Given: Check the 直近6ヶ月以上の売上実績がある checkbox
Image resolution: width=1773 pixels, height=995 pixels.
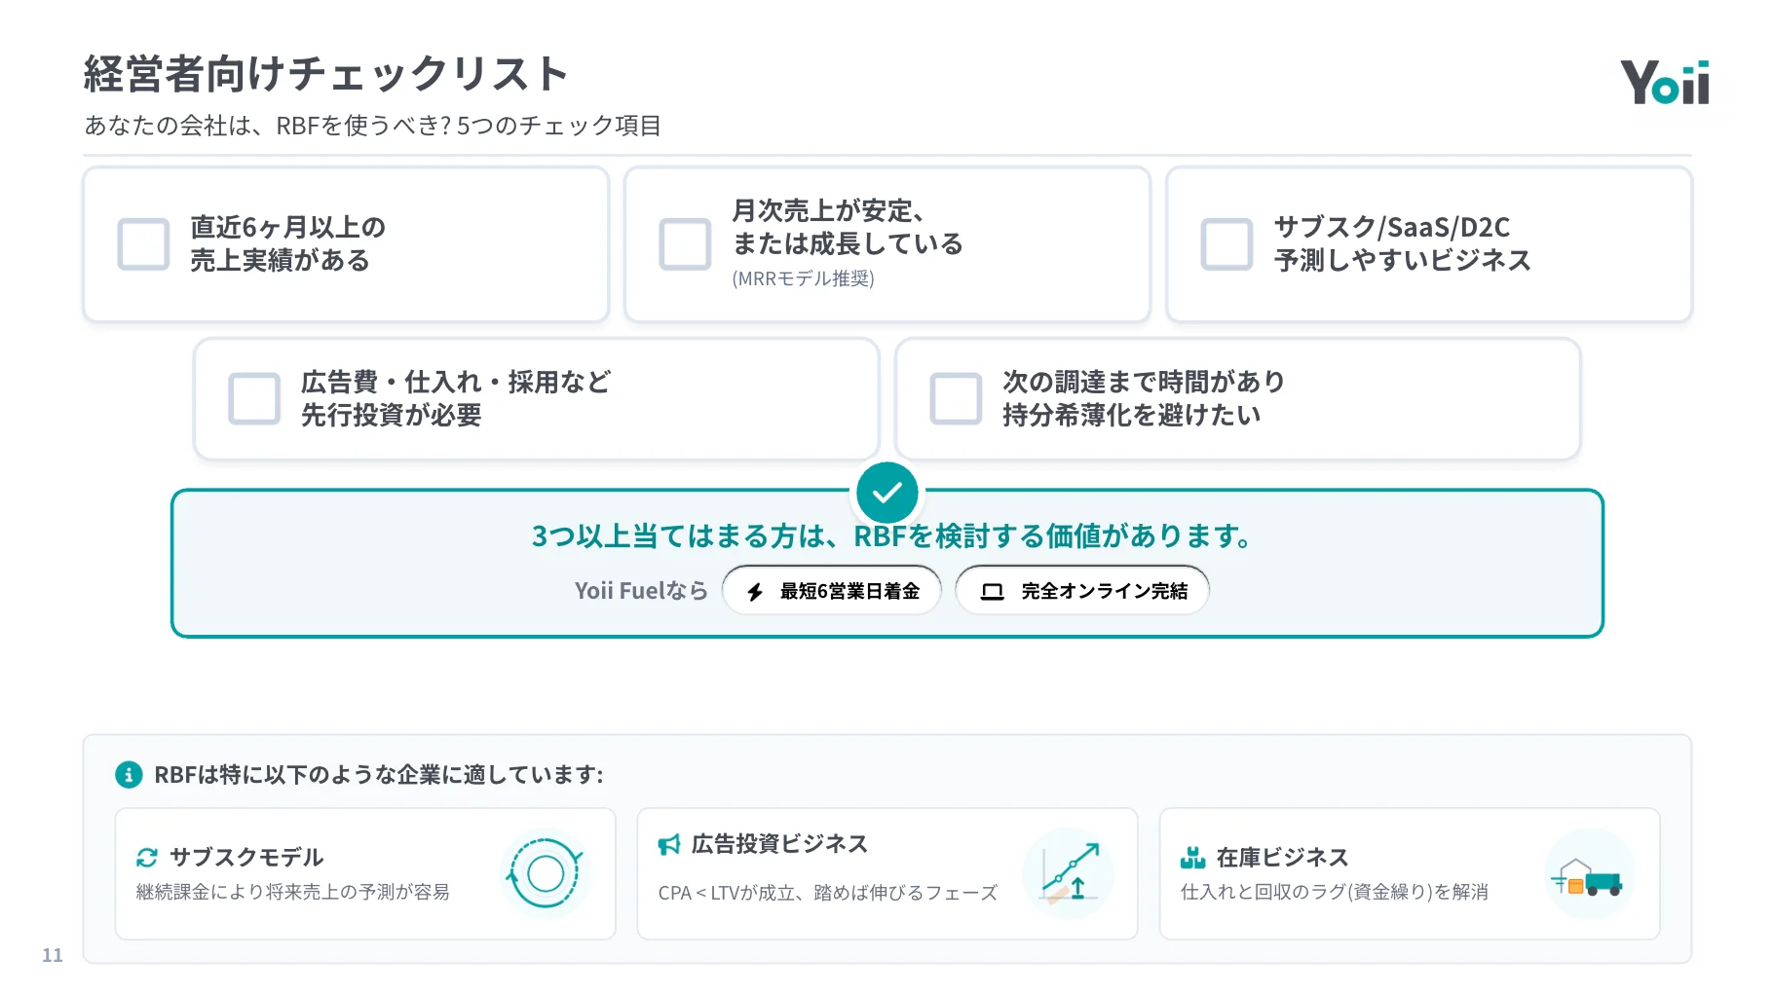Looking at the screenshot, I should [x=143, y=243].
